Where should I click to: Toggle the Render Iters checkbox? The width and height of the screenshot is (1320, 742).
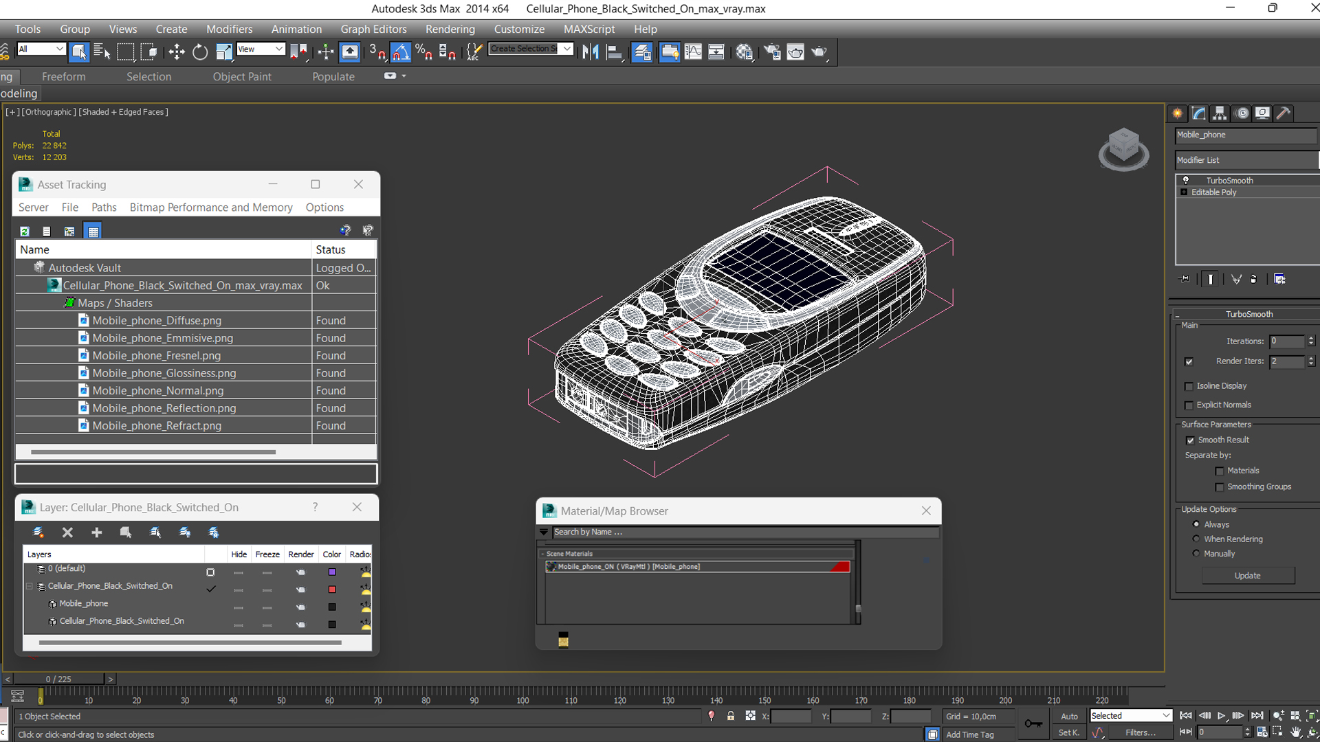[x=1189, y=361]
